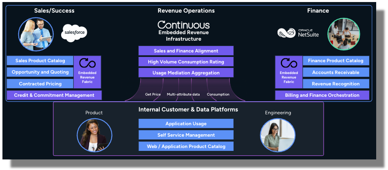Click the Engineering persona photo
The image size is (388, 170).
pyautogui.click(x=278, y=135)
